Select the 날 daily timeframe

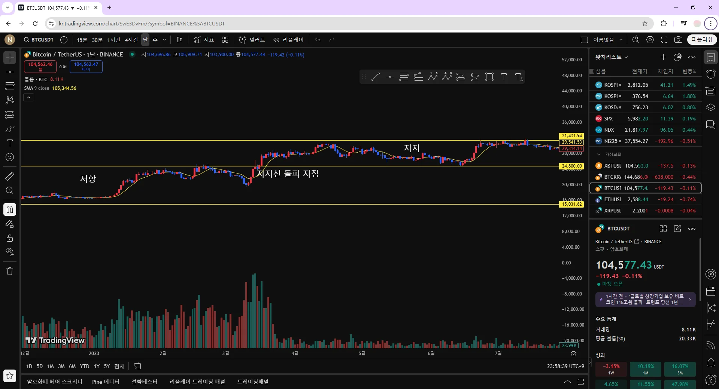pyautogui.click(x=145, y=40)
